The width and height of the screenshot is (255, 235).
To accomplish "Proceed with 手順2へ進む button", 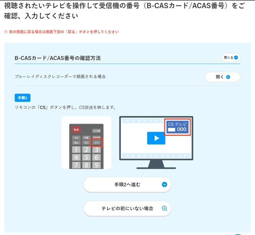I will 127,185.
